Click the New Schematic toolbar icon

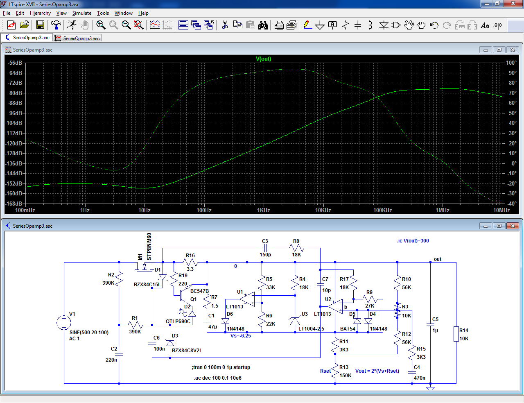click(x=11, y=25)
